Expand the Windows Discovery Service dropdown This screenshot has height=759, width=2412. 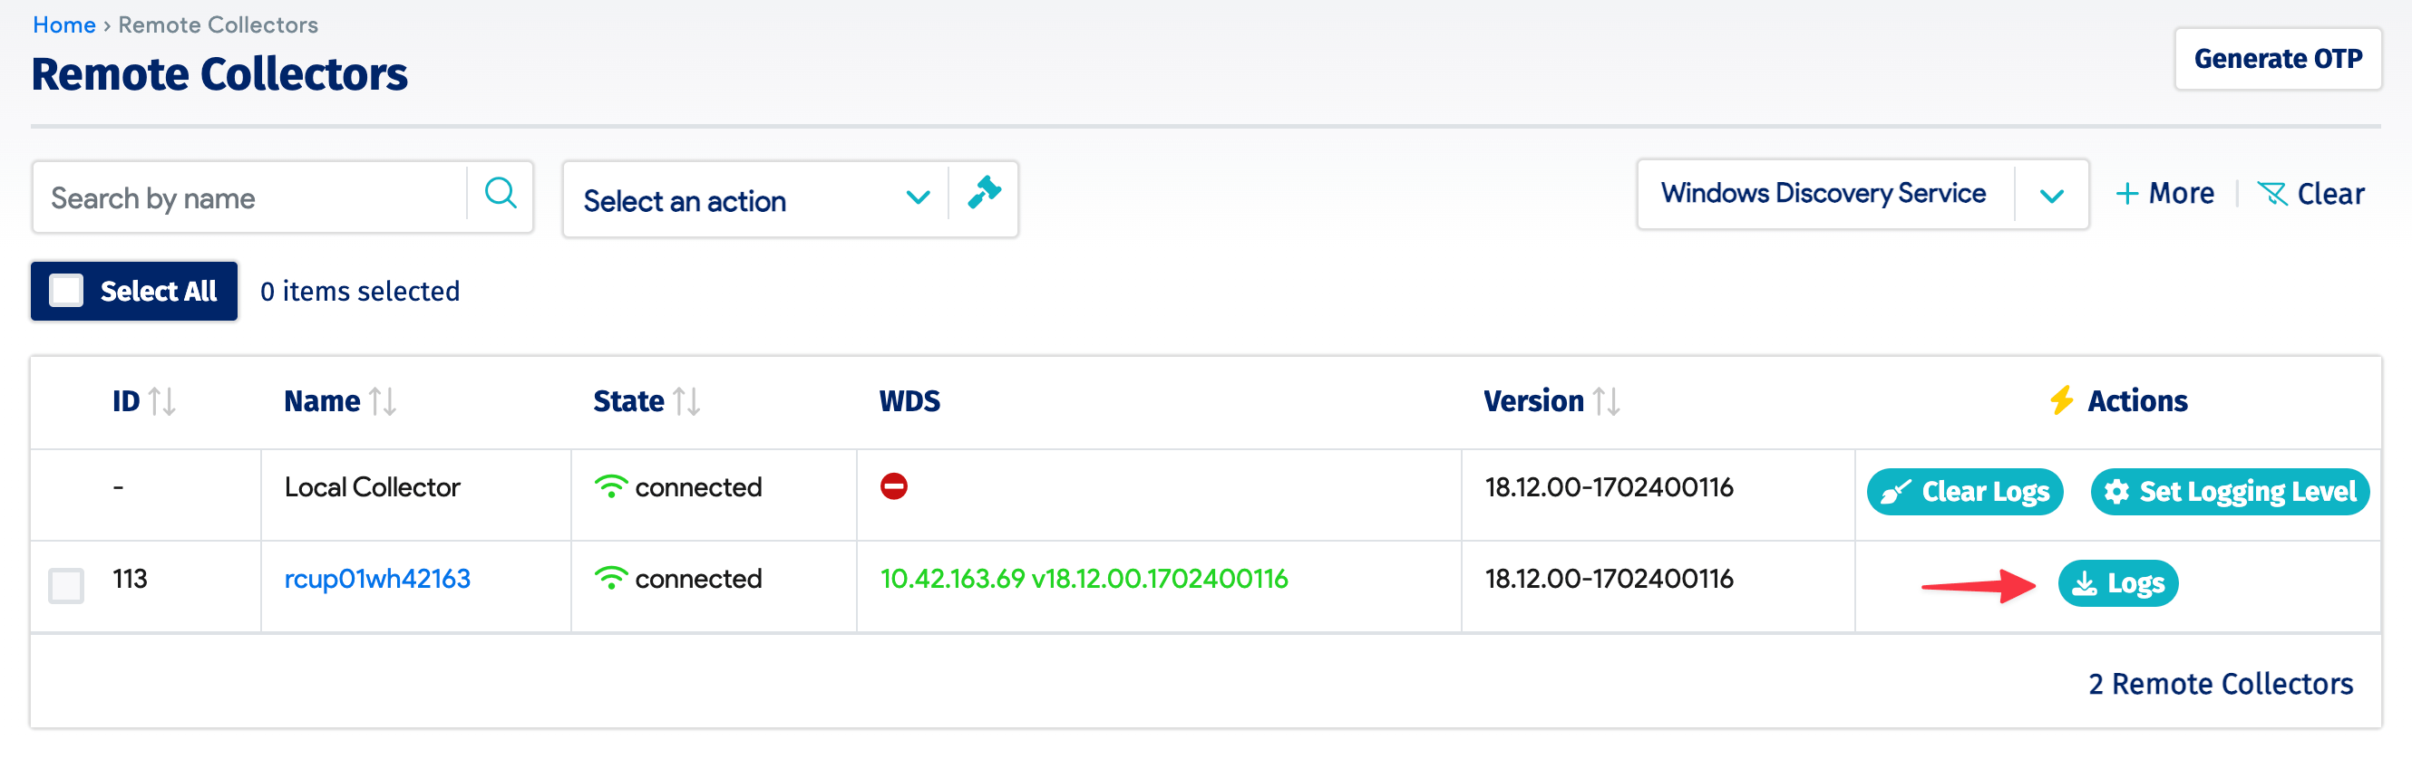pyautogui.click(x=2051, y=196)
